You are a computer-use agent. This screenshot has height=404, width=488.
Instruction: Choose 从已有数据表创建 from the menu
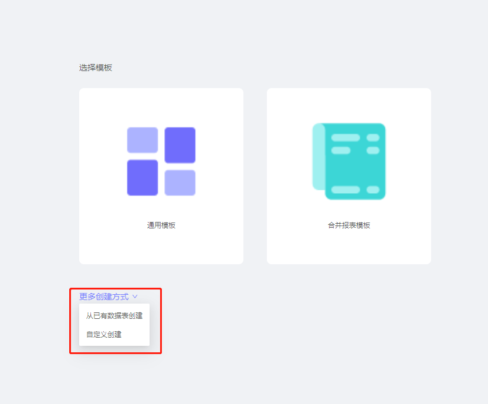click(114, 316)
